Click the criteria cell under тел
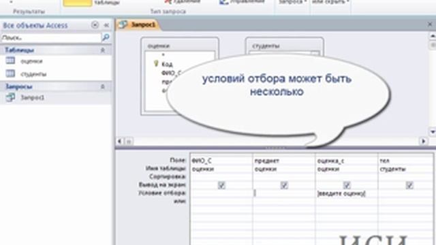436x245 pixels. click(x=406, y=193)
